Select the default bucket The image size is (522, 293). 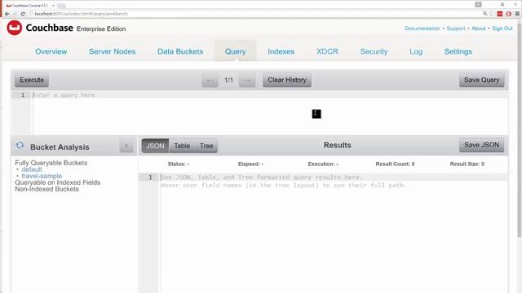tap(32, 169)
